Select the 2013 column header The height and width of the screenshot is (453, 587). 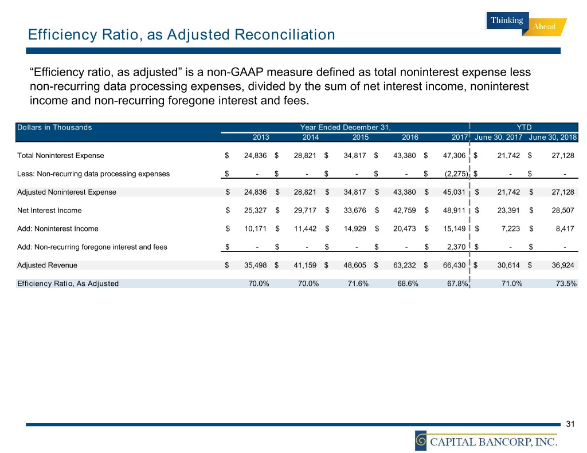pos(261,137)
